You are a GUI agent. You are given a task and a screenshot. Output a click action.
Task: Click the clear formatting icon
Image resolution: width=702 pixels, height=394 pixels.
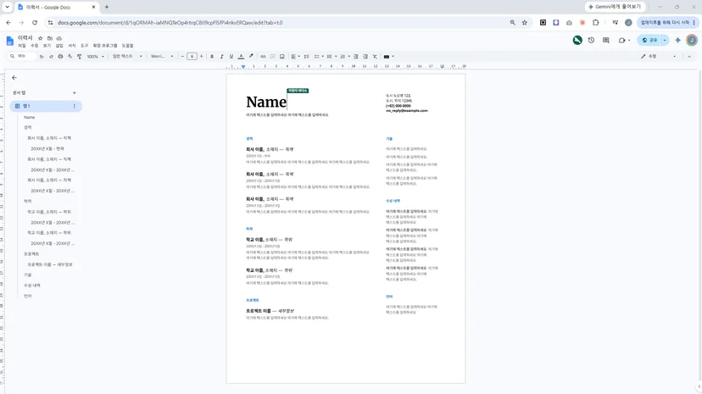click(376, 57)
